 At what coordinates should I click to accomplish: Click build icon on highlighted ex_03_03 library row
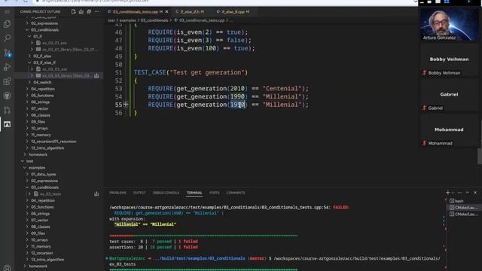(x=96, y=75)
